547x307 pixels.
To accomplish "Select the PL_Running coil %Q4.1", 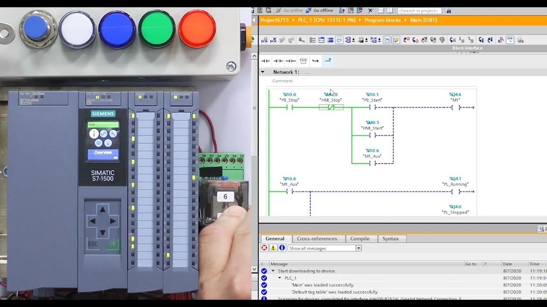I will [x=455, y=191].
